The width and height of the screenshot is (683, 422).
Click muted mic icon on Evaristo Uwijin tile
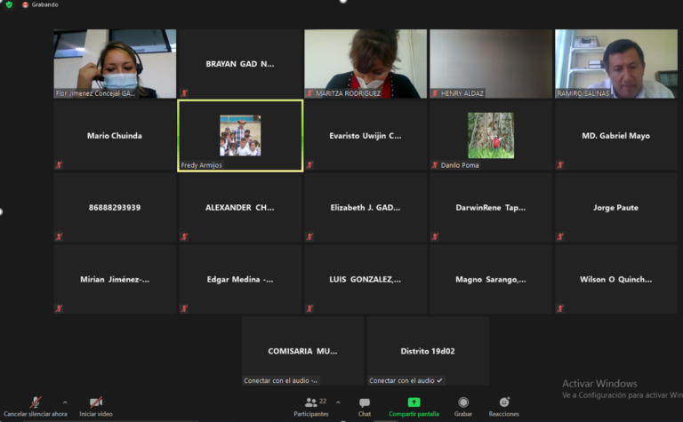point(309,165)
